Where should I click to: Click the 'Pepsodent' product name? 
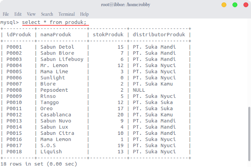click(x=54, y=90)
